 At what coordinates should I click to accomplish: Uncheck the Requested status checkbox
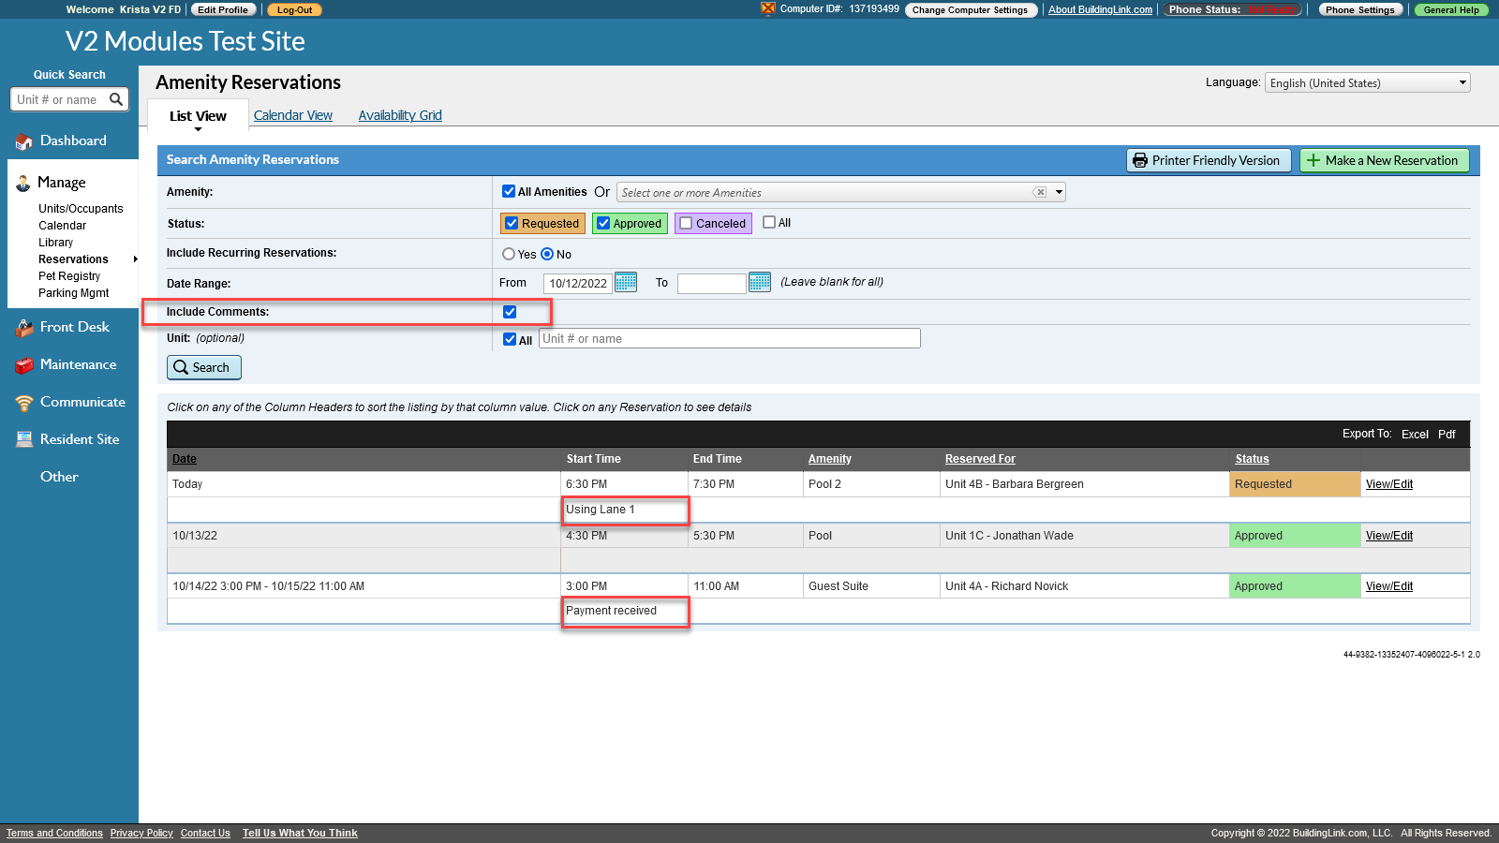512,223
